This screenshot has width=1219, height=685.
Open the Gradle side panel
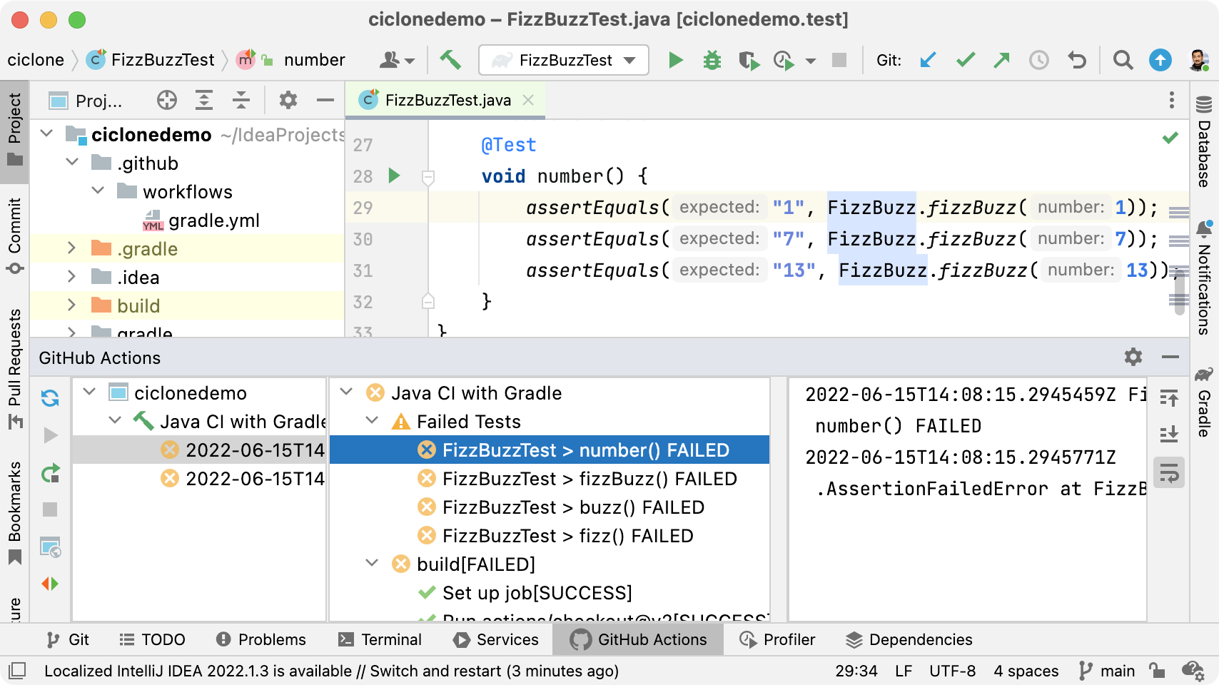point(1204,402)
